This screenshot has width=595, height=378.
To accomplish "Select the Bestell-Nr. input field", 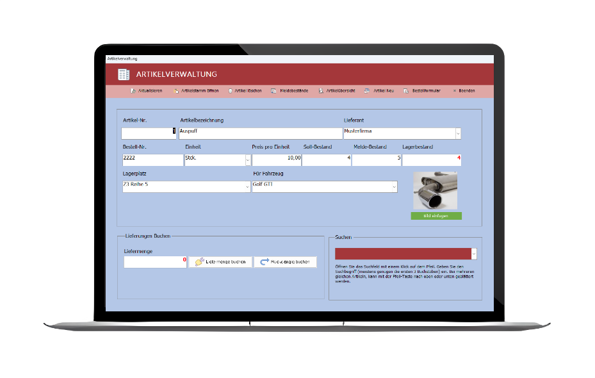I will coord(152,160).
